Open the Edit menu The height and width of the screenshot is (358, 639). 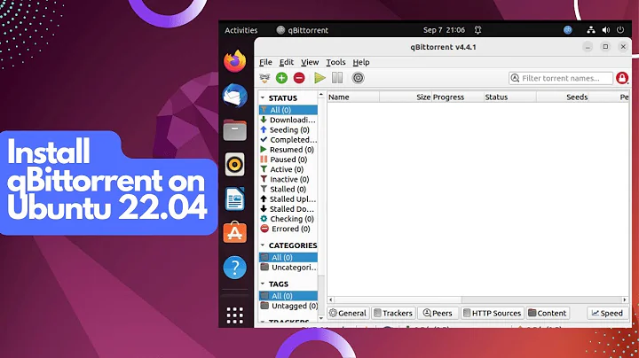(287, 62)
